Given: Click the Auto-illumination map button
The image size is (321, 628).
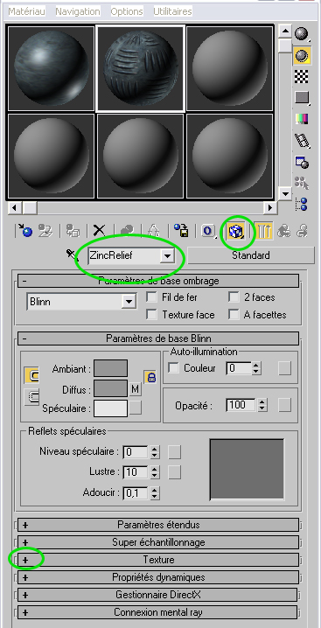Looking at the screenshot, I should click(x=284, y=368).
